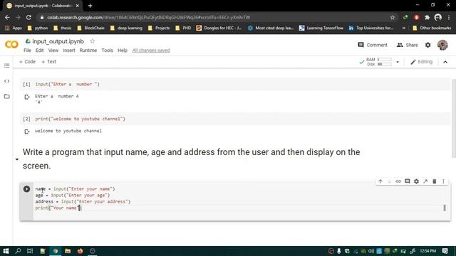Open the Runtime menu
This screenshot has height=256, width=456.
[x=88, y=50]
